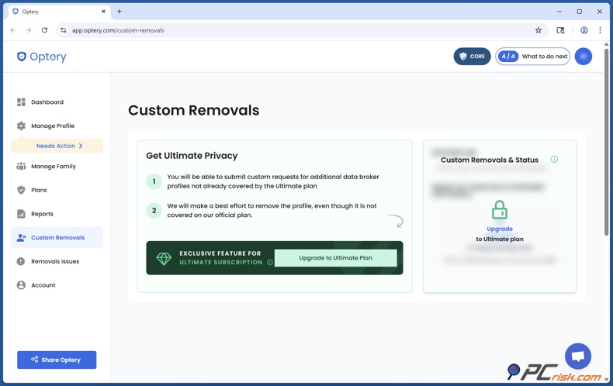Click Upgrade to Ultimate Plan button
This screenshot has width=613, height=386.
335,258
